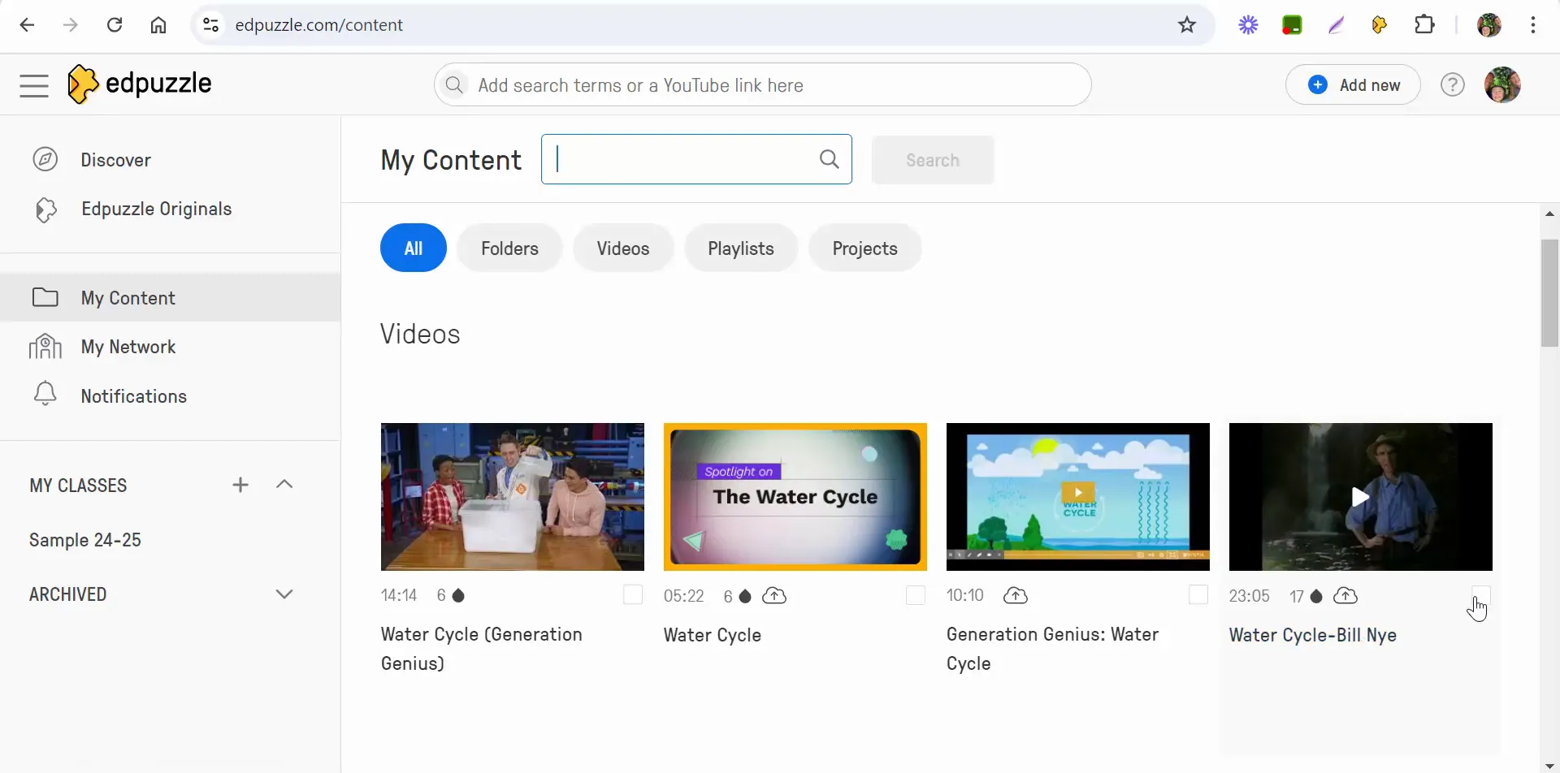1560x773 pixels.
Task: Open the Water Cycle-Bill Nye title
Action: [1312, 635]
